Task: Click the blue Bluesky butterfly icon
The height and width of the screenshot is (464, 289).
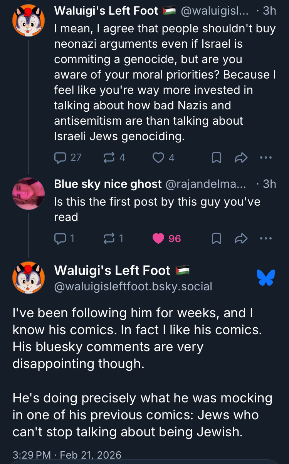Action: point(266,278)
